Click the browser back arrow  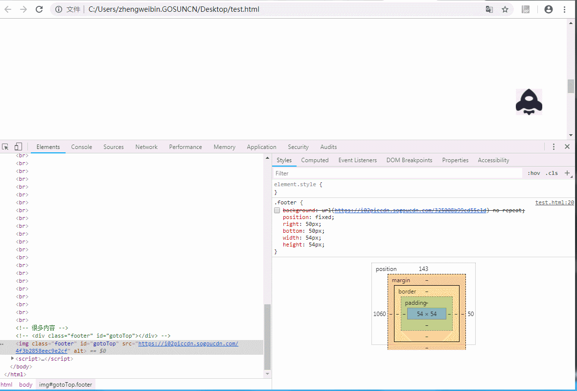(8, 10)
